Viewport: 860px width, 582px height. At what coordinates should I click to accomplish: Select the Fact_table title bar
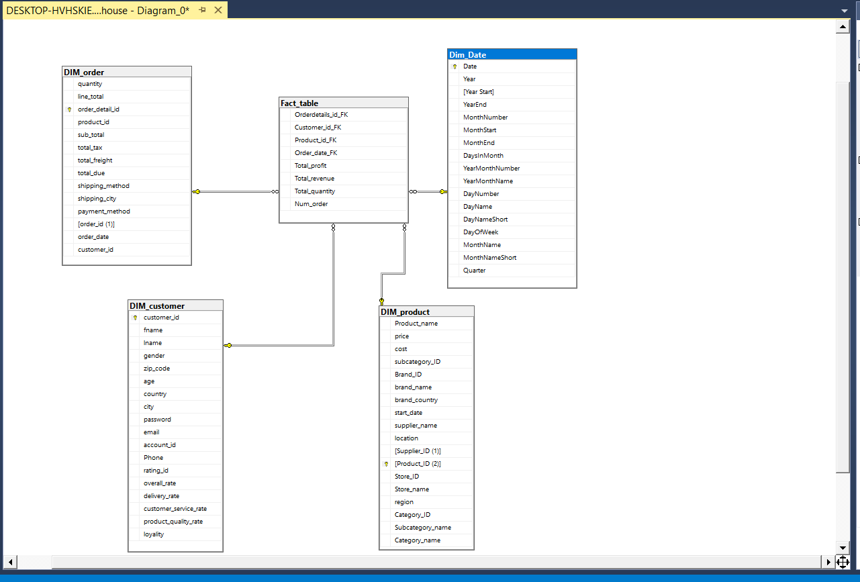tap(344, 103)
